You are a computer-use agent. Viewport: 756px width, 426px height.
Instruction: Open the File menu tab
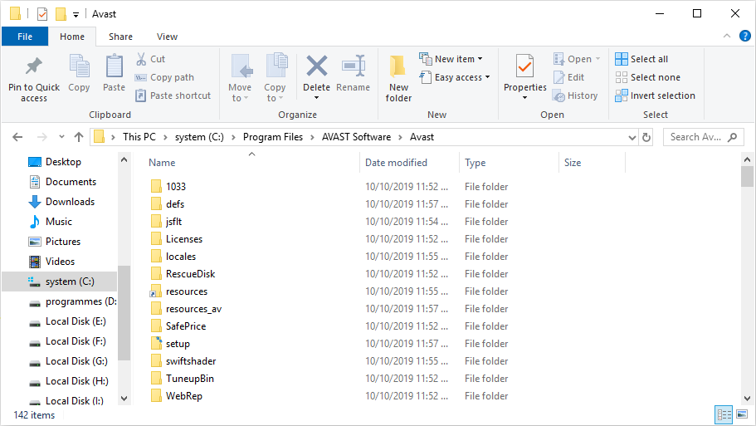[x=25, y=37]
